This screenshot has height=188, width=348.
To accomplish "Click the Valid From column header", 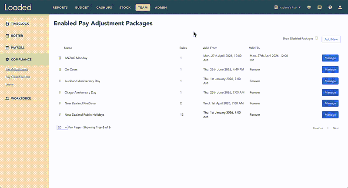I will point(210,48).
